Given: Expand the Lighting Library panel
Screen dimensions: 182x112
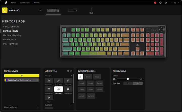Looking at the screenshot, I should tap(38, 107).
